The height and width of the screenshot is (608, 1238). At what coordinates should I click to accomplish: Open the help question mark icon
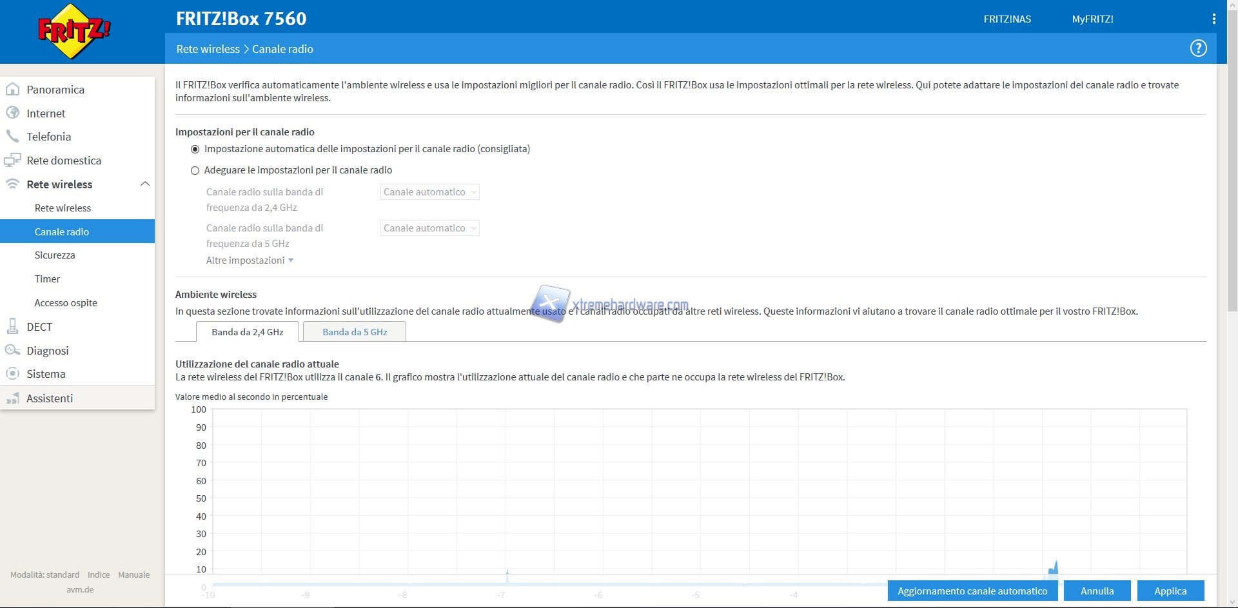[x=1198, y=48]
